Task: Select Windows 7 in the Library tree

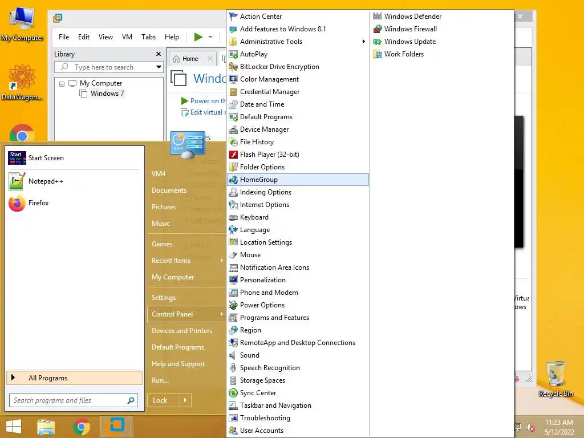Action: pos(107,94)
